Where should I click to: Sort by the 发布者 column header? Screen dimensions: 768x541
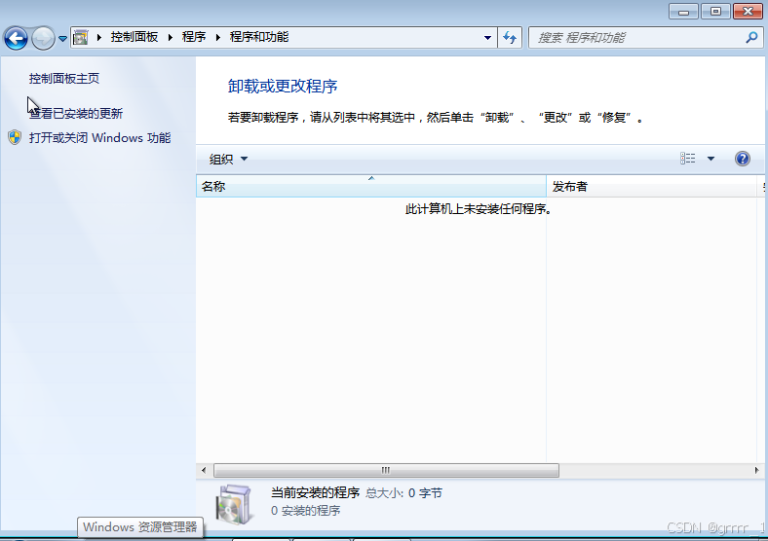652,187
